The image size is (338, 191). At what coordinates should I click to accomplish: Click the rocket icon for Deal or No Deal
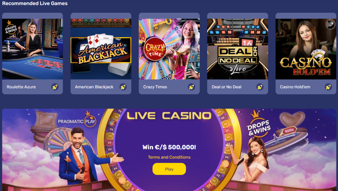pos(260,87)
